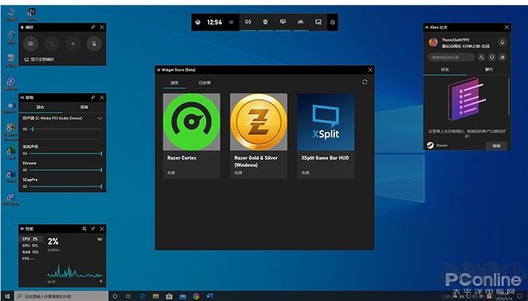This screenshot has width=528, height=301.
Task: Start recording with the round record button
Action: 72,44
